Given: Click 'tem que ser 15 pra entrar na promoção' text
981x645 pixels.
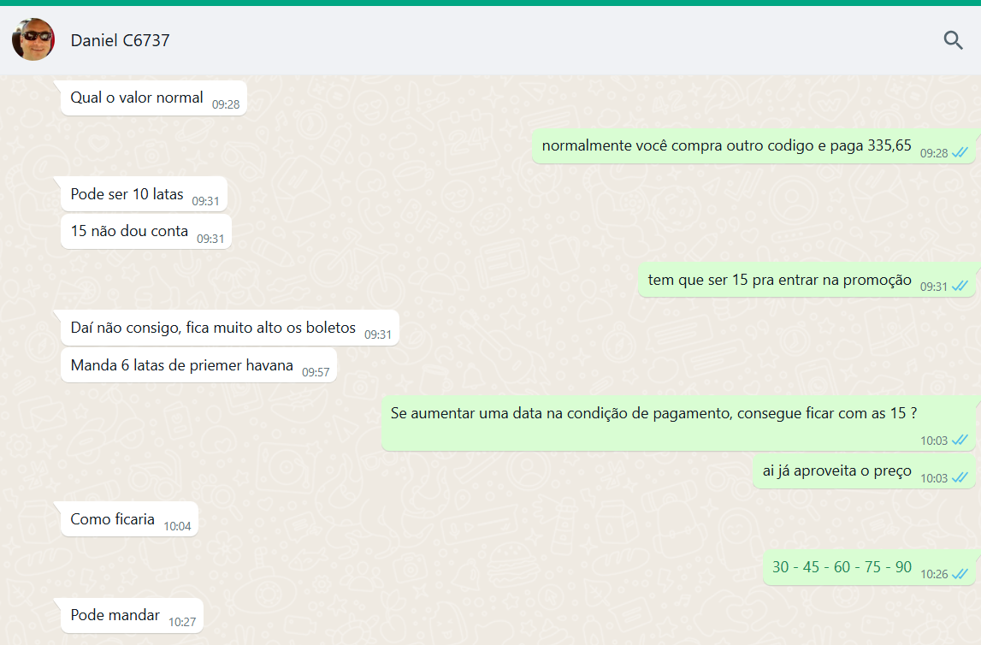Looking at the screenshot, I should pyautogui.click(x=779, y=280).
